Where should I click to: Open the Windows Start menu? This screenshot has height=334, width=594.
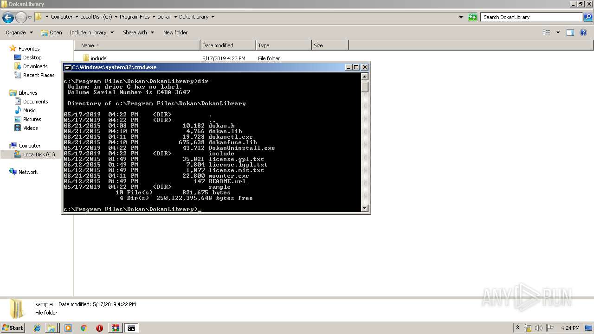pos(13,328)
